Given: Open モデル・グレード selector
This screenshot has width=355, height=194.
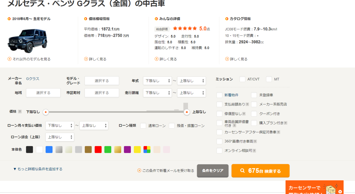Looking at the screenshot, I should click(x=102, y=81).
